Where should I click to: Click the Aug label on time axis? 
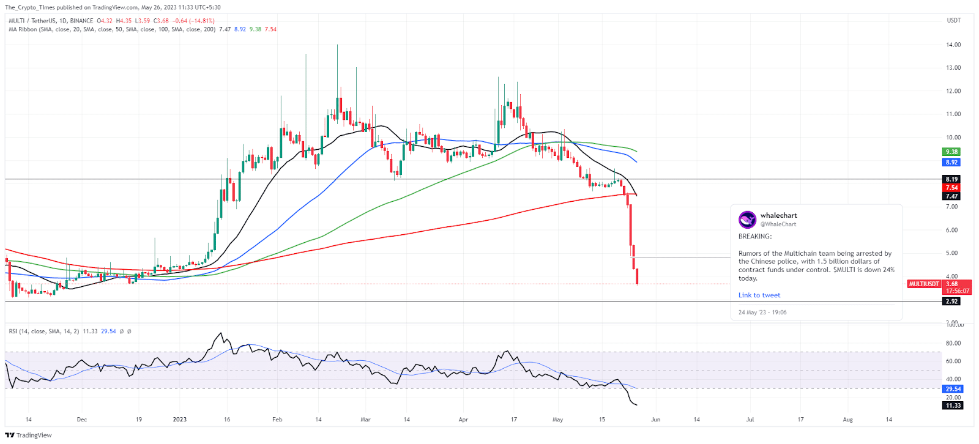pyautogui.click(x=847, y=420)
